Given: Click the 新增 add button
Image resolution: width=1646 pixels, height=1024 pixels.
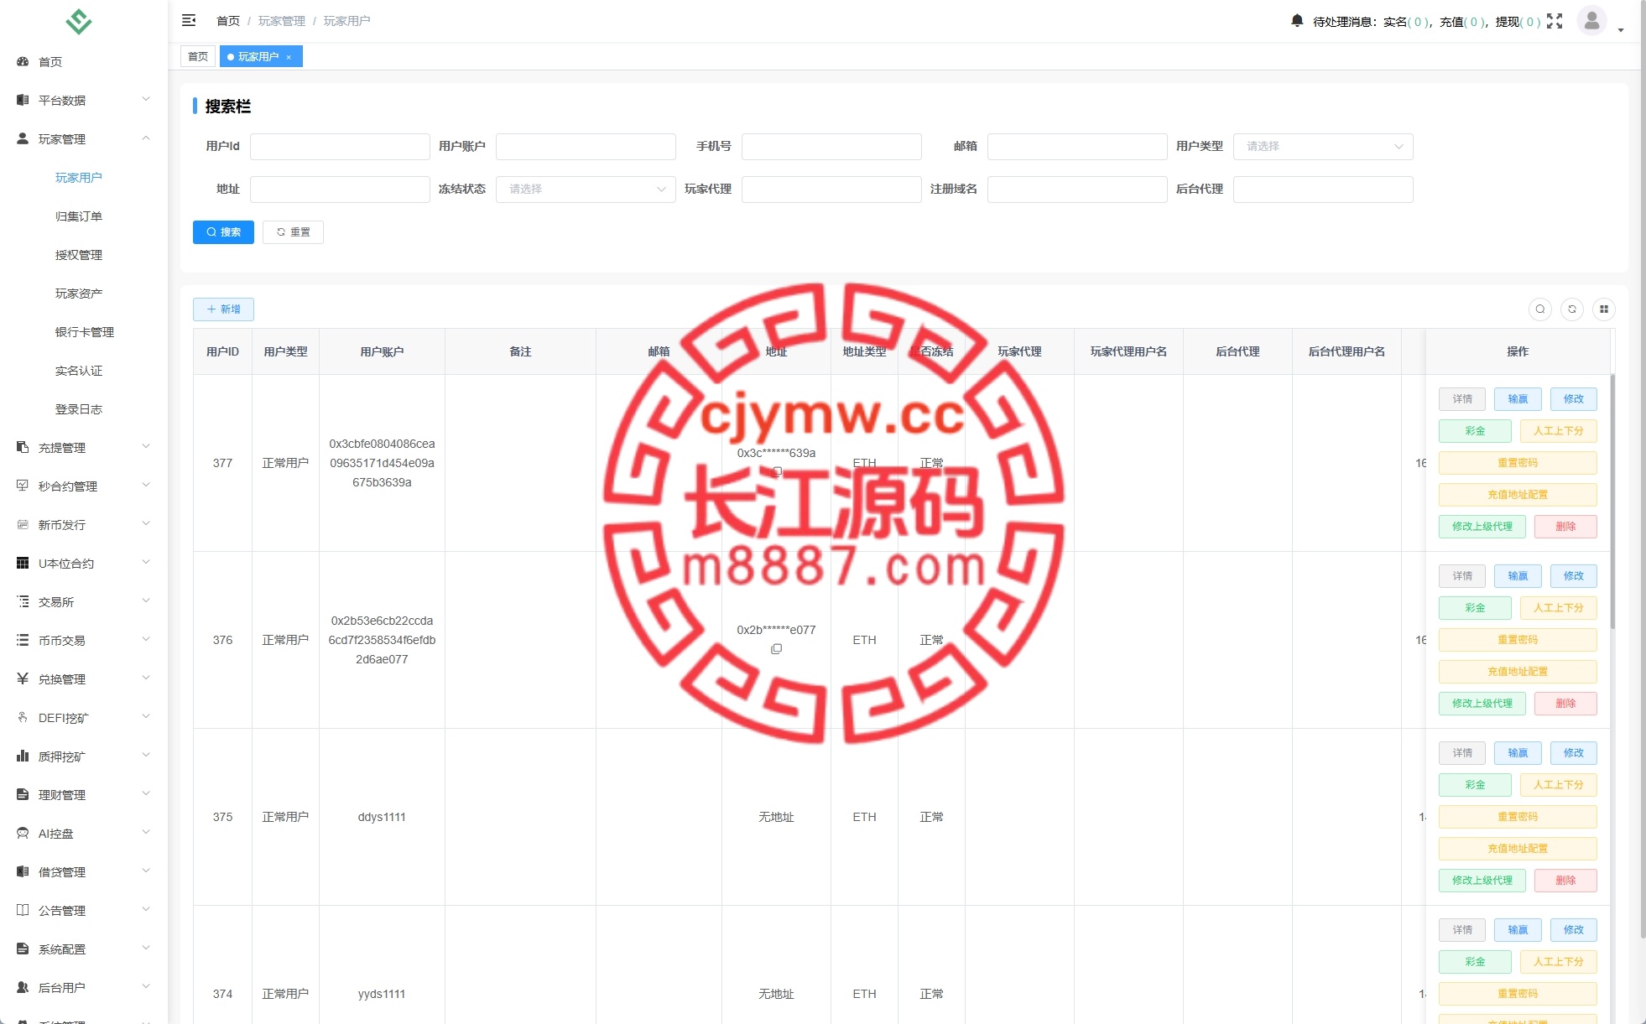Looking at the screenshot, I should [x=223, y=309].
